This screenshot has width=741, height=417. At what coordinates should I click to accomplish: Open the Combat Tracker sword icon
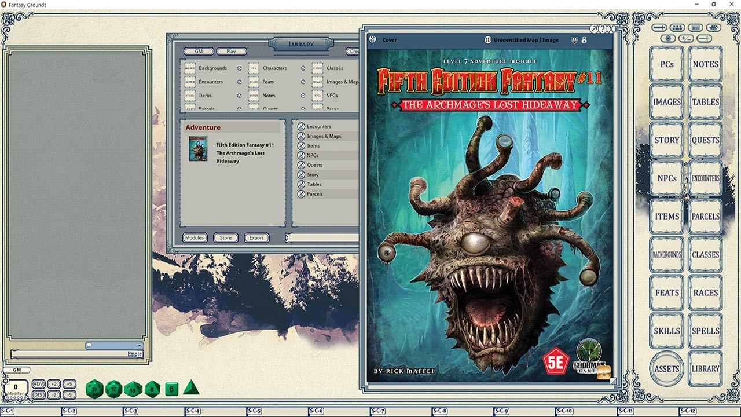[659, 27]
